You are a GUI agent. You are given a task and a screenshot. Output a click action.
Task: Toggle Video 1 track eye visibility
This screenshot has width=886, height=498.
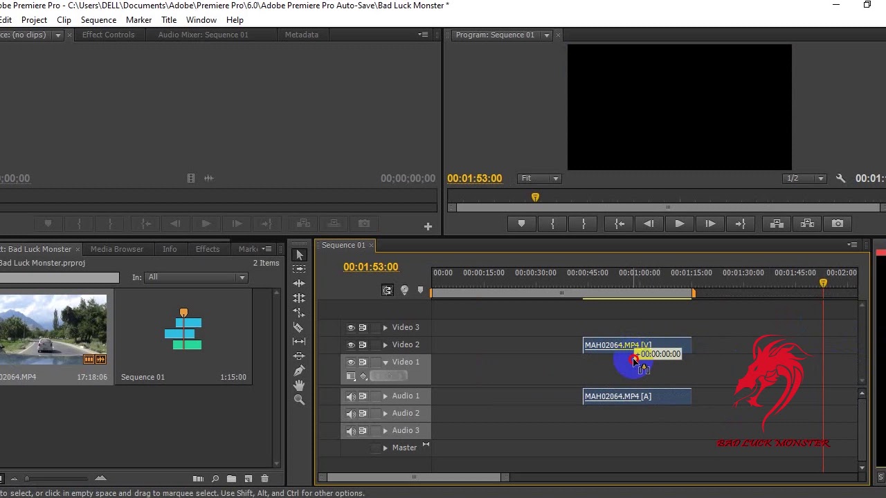[x=351, y=362]
